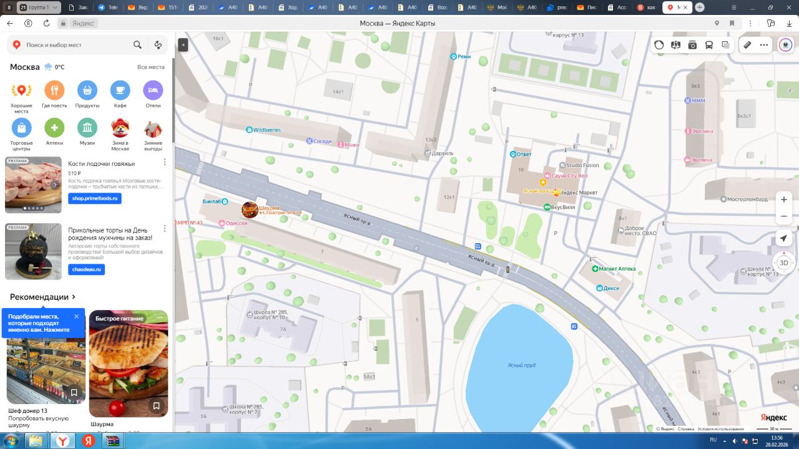Select the Магнит Аптека map marker
799x449 pixels.
click(595, 269)
